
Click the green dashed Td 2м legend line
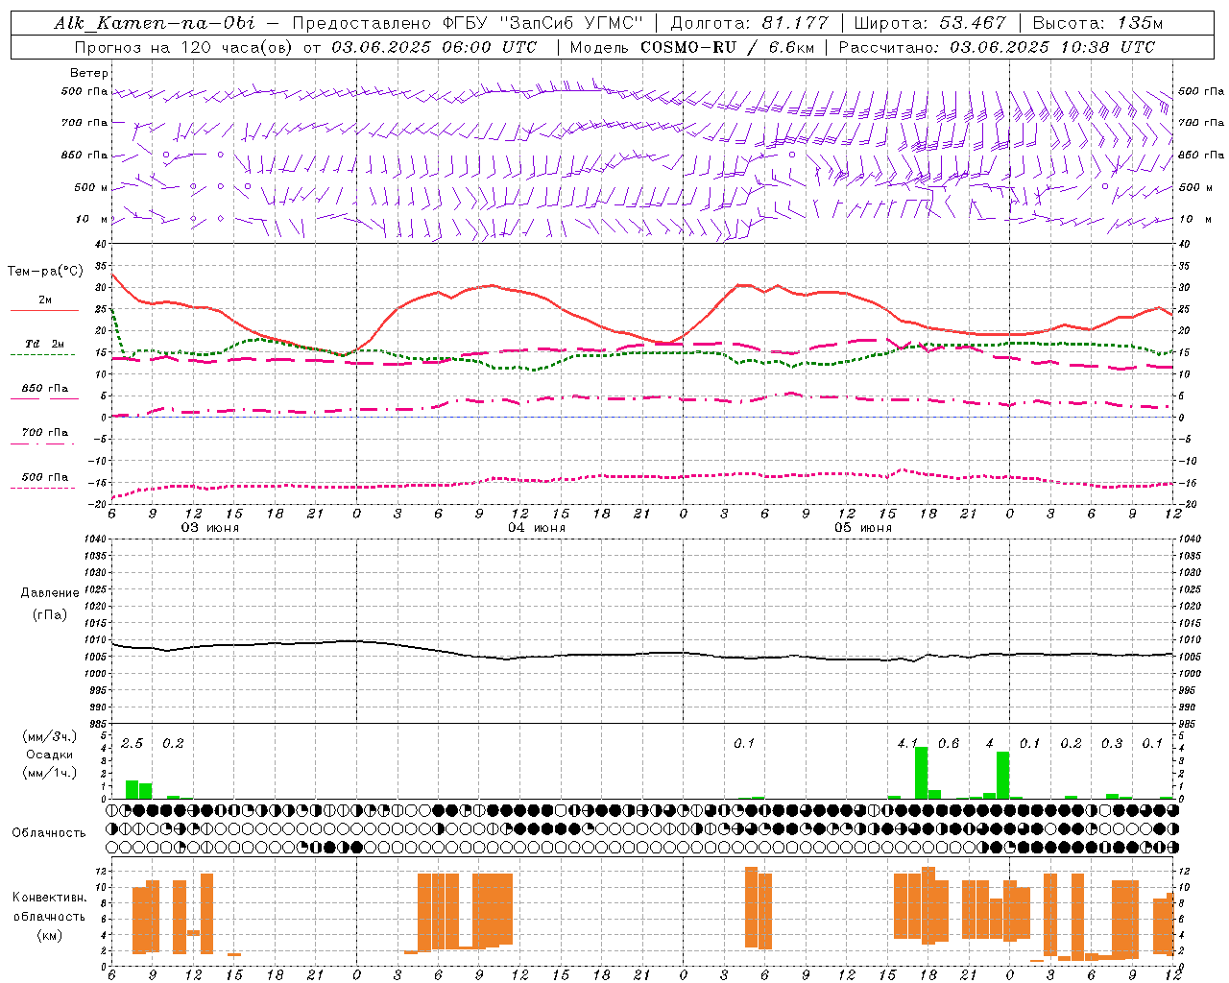point(43,354)
